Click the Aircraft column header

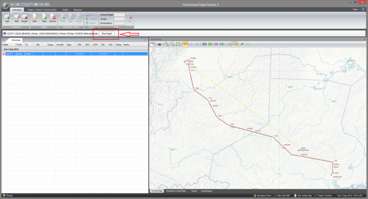pos(60,45)
